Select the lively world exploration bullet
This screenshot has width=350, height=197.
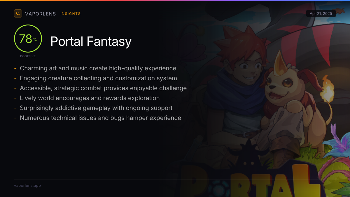tap(90, 98)
